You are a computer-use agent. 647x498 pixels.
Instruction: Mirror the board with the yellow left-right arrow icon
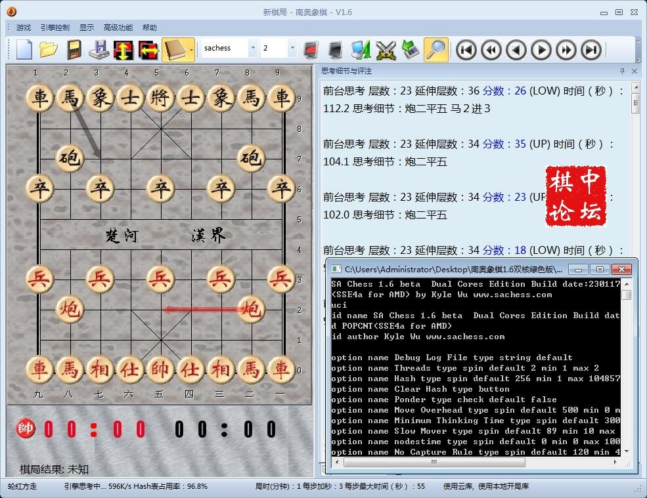(x=148, y=49)
